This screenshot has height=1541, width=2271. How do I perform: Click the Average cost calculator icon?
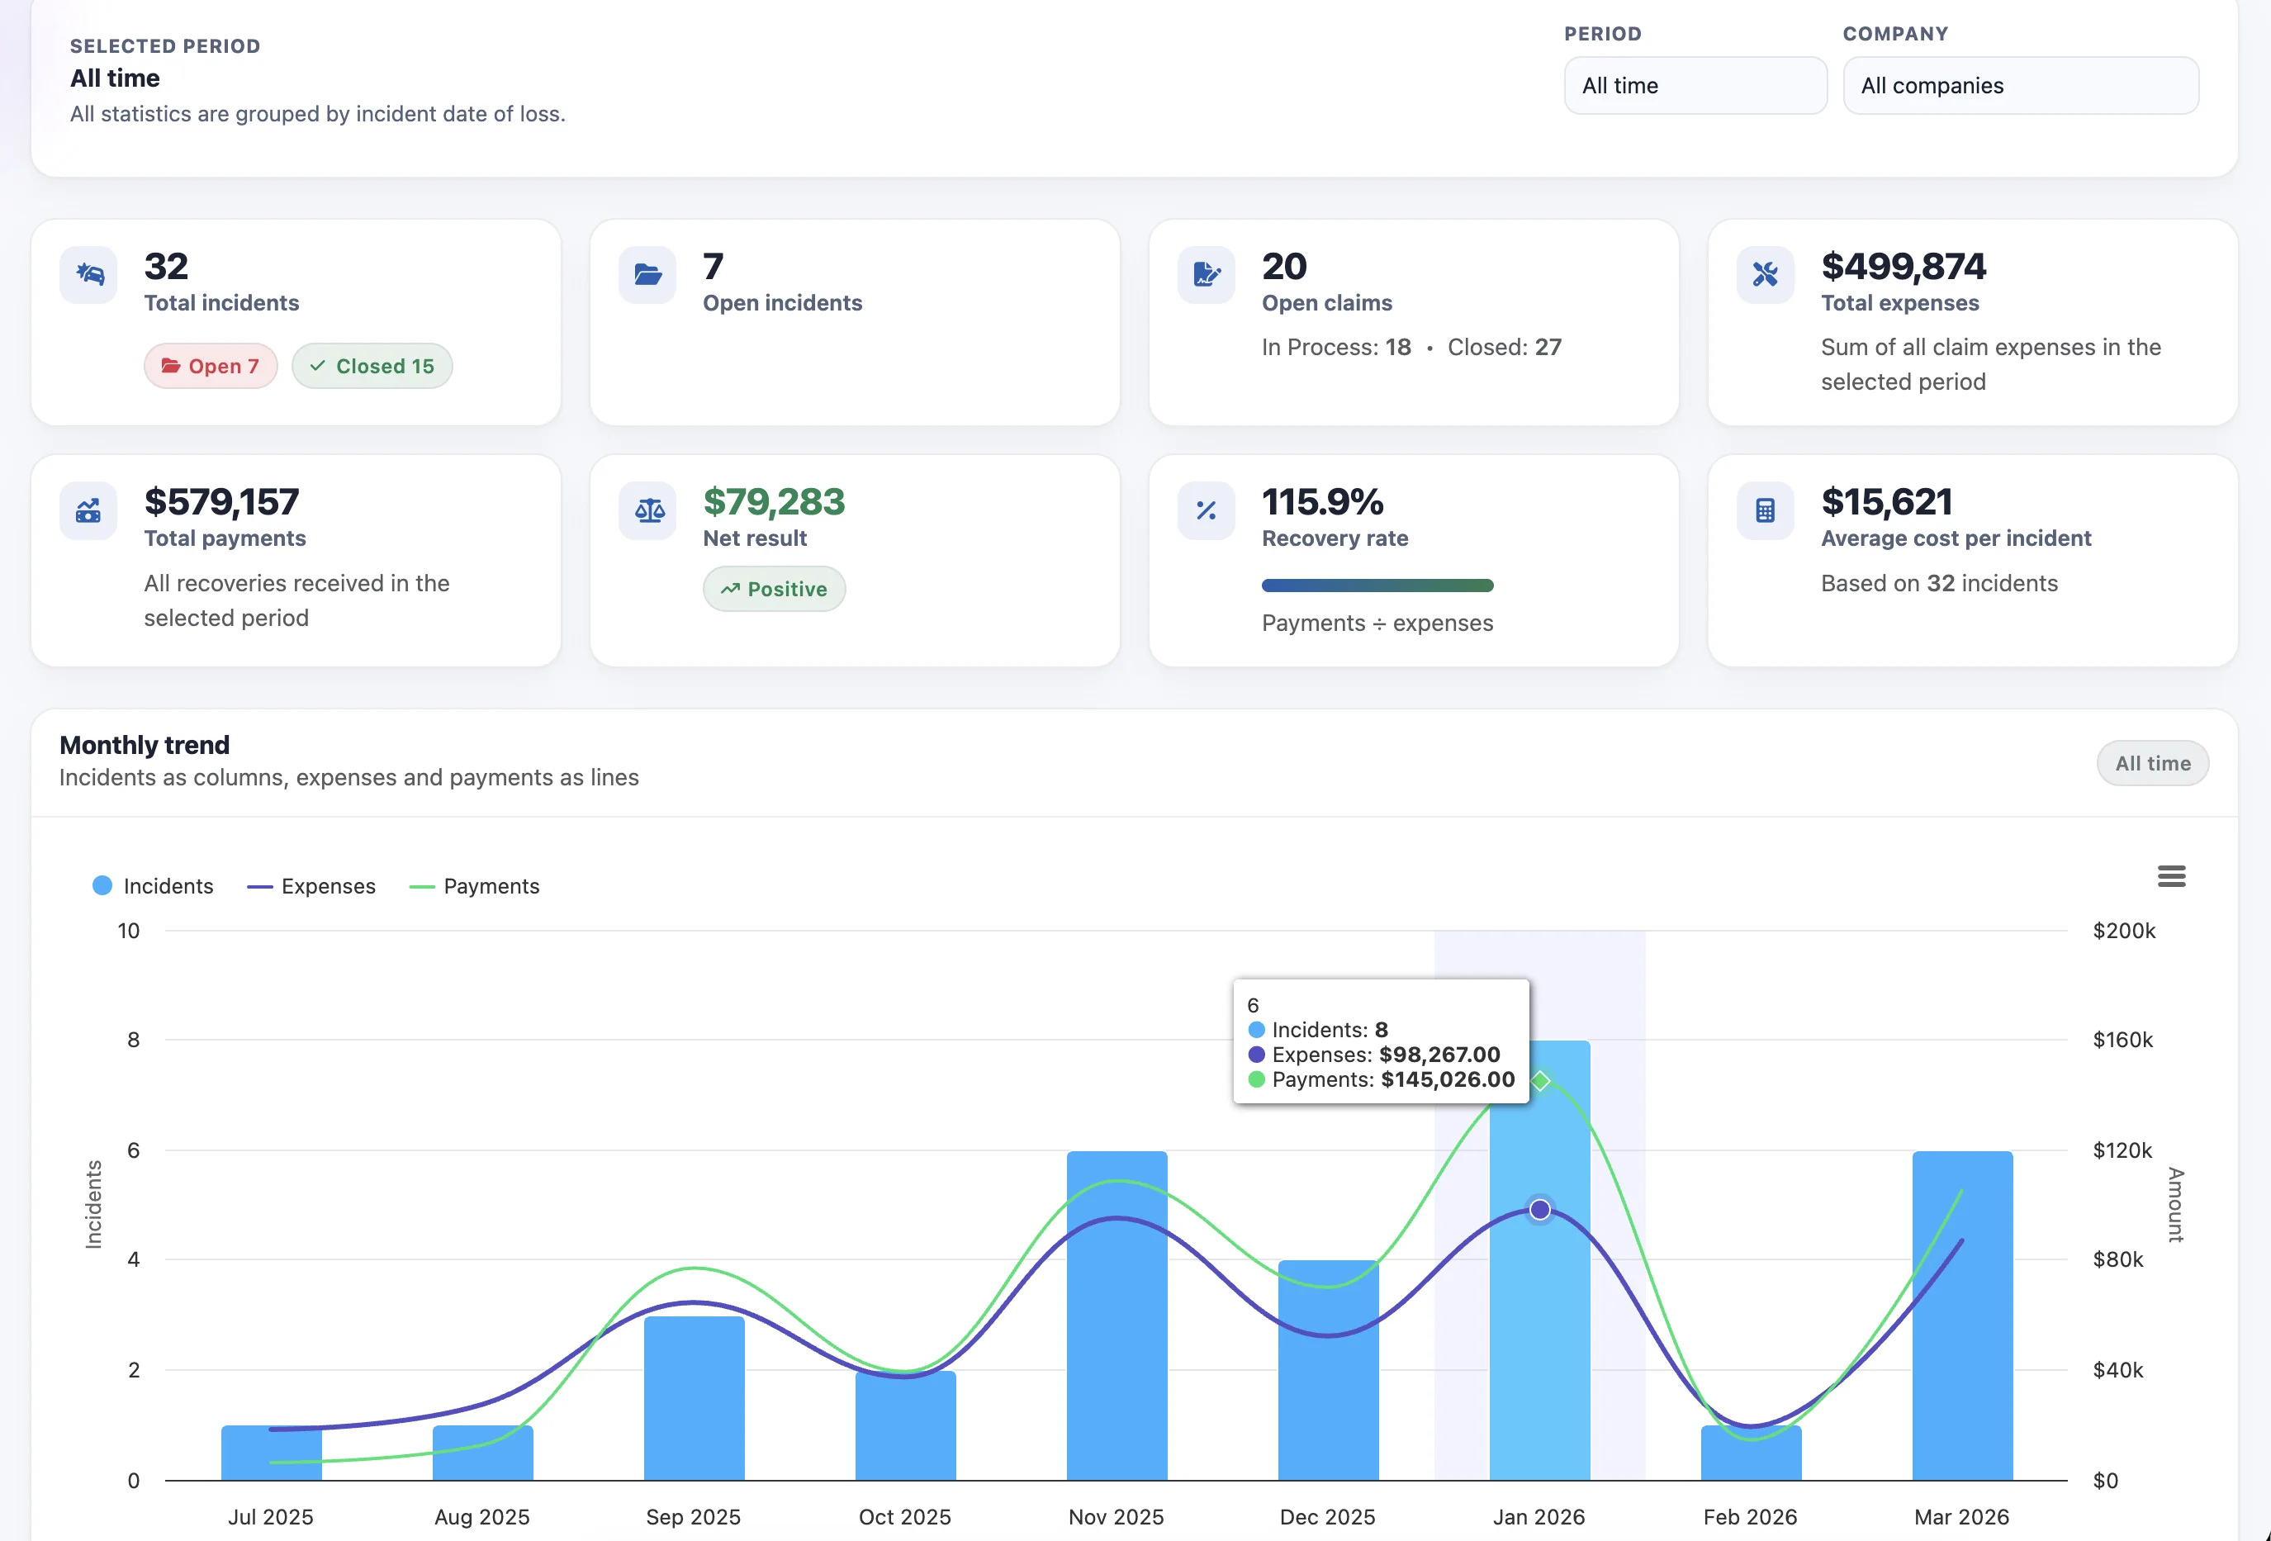tap(1766, 510)
